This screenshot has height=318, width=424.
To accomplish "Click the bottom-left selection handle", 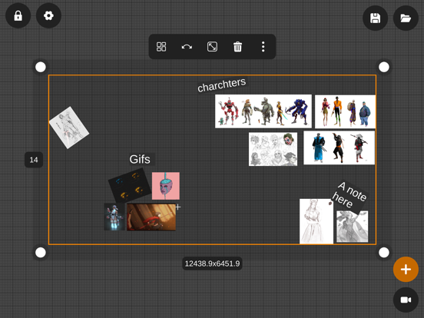I will [41, 253].
